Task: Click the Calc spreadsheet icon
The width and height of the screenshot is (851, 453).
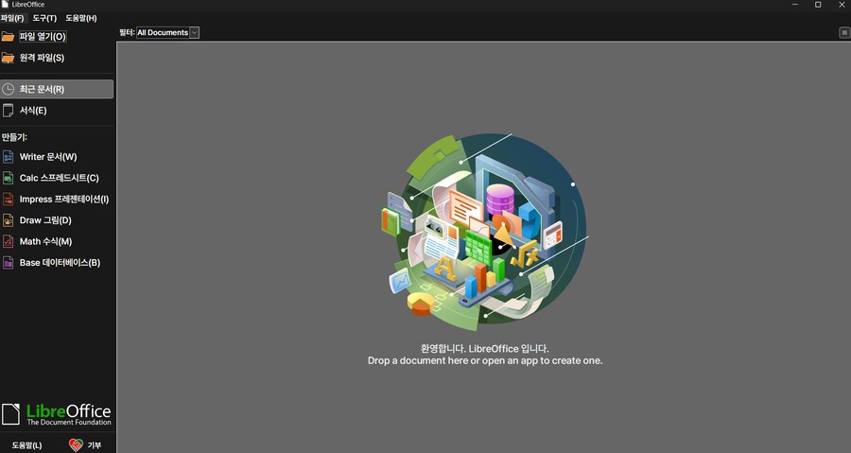Action: coord(9,178)
